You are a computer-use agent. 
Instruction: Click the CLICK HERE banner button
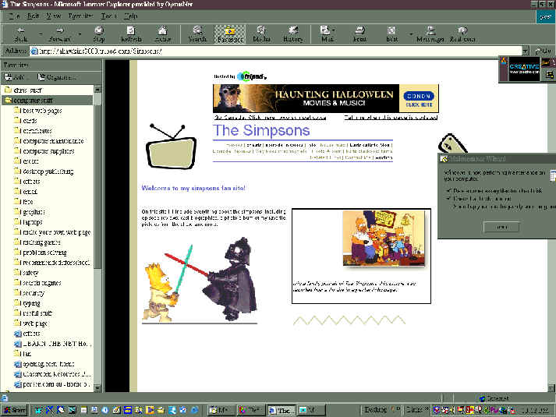pos(419,105)
